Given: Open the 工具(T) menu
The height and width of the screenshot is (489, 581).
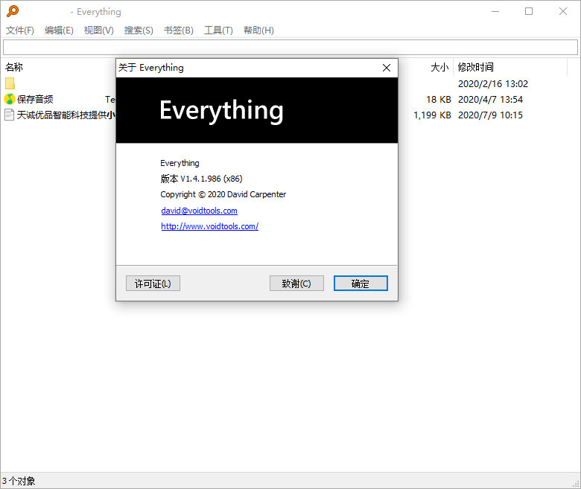Looking at the screenshot, I should (218, 31).
